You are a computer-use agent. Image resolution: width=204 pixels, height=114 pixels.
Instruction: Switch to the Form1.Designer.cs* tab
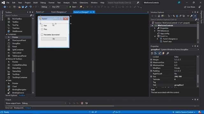59,12
